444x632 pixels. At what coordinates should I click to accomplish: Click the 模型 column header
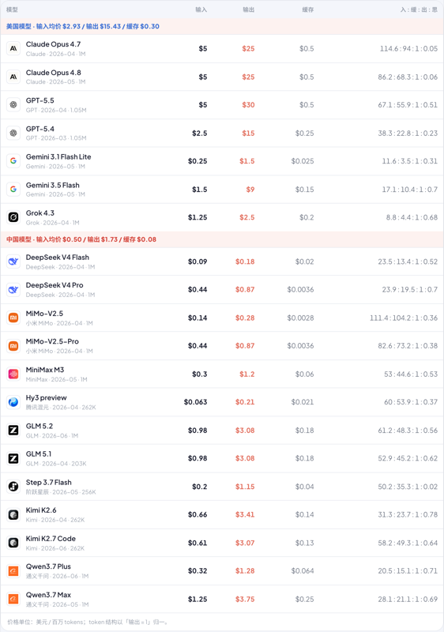[x=12, y=9]
